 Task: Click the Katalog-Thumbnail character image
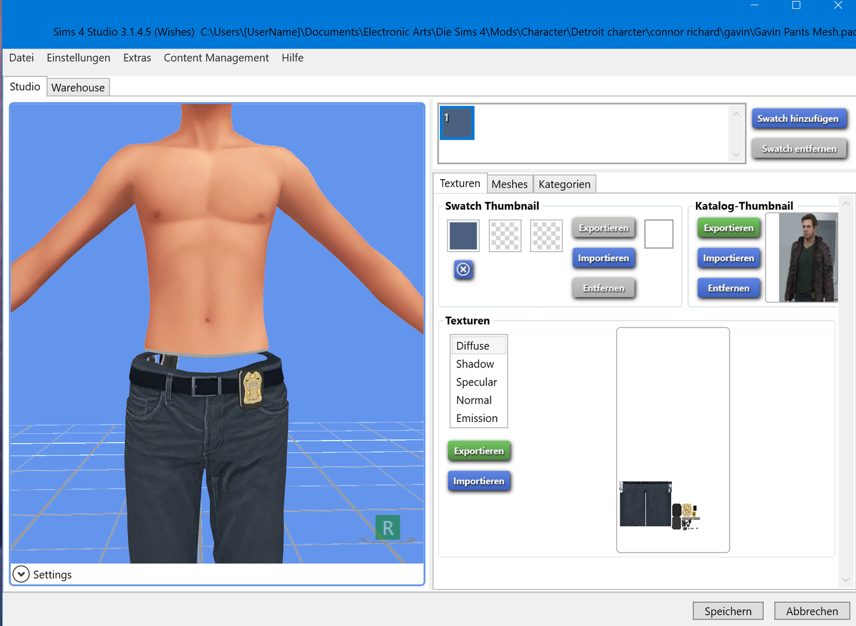[x=802, y=257]
